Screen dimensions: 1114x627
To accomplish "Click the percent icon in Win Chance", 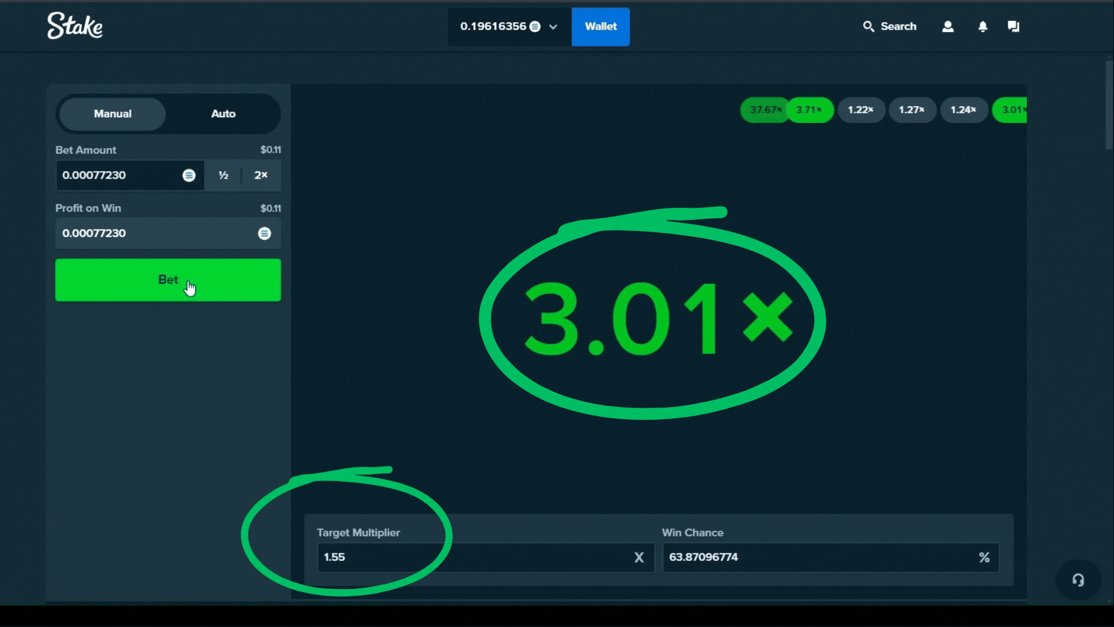I will pyautogui.click(x=984, y=557).
